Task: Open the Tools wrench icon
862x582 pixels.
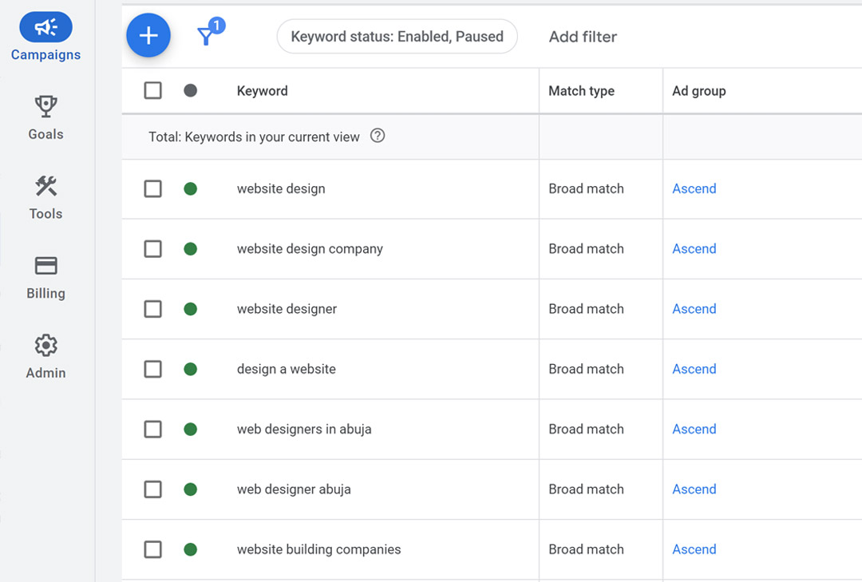Action: point(45,186)
